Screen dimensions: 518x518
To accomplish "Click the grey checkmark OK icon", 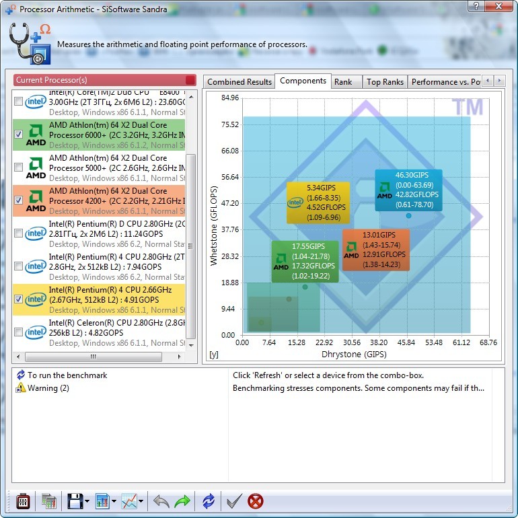I will pyautogui.click(x=234, y=501).
